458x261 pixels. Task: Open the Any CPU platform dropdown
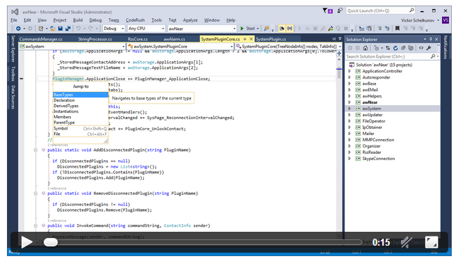coord(147,29)
